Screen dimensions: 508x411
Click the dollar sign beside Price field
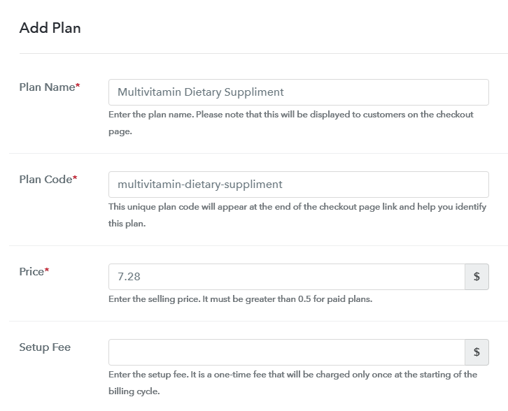[477, 276]
